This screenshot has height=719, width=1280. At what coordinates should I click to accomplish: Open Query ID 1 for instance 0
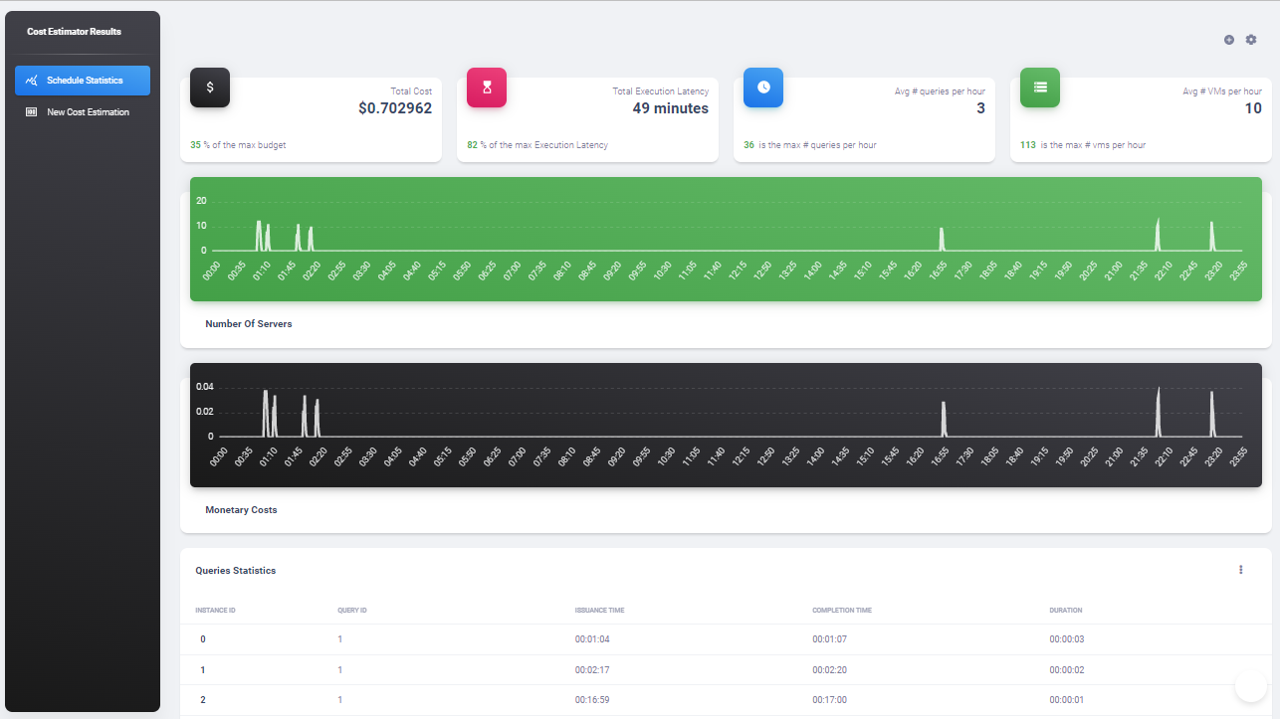(x=339, y=639)
